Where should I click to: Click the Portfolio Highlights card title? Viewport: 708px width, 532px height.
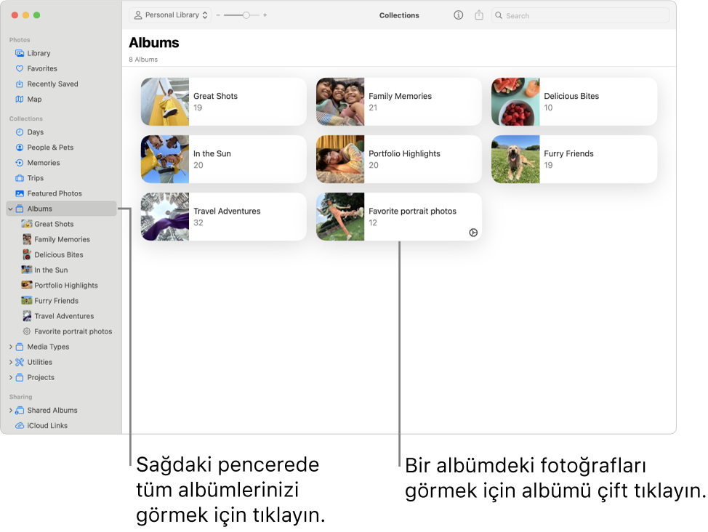click(x=404, y=153)
